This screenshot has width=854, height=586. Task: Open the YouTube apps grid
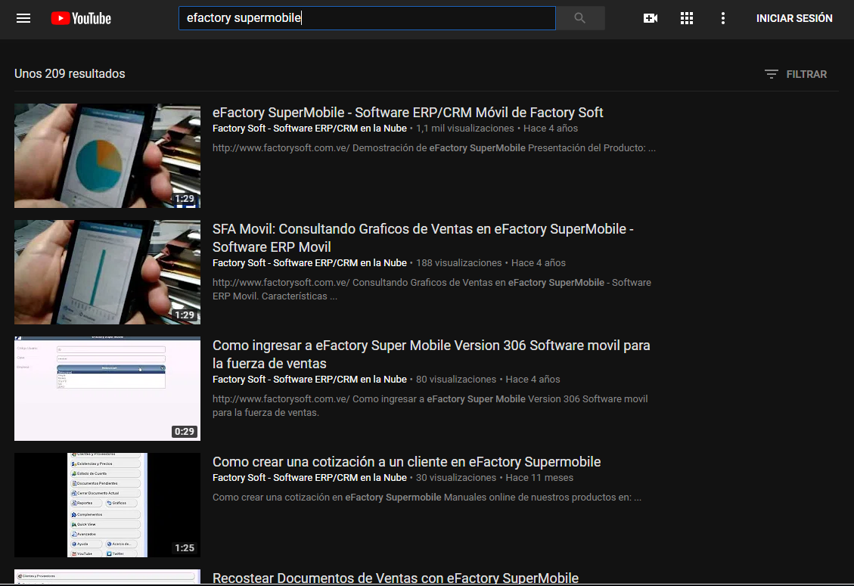pyautogui.click(x=687, y=18)
